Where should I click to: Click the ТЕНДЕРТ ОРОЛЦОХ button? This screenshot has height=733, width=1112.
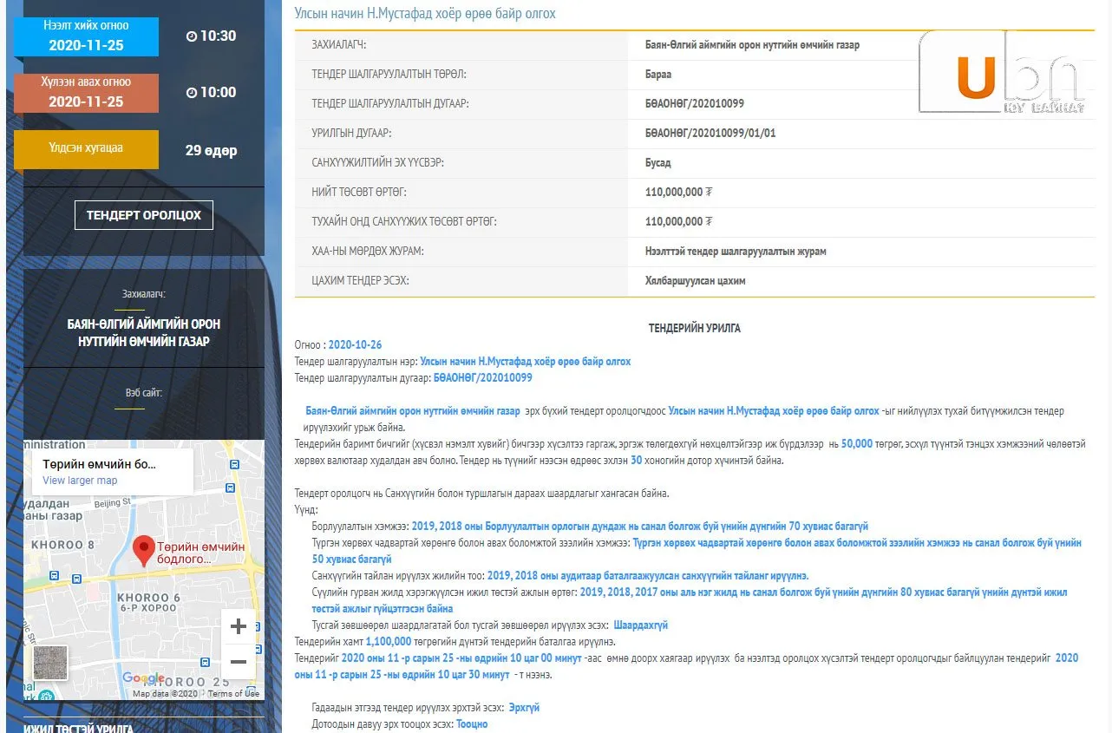click(144, 215)
